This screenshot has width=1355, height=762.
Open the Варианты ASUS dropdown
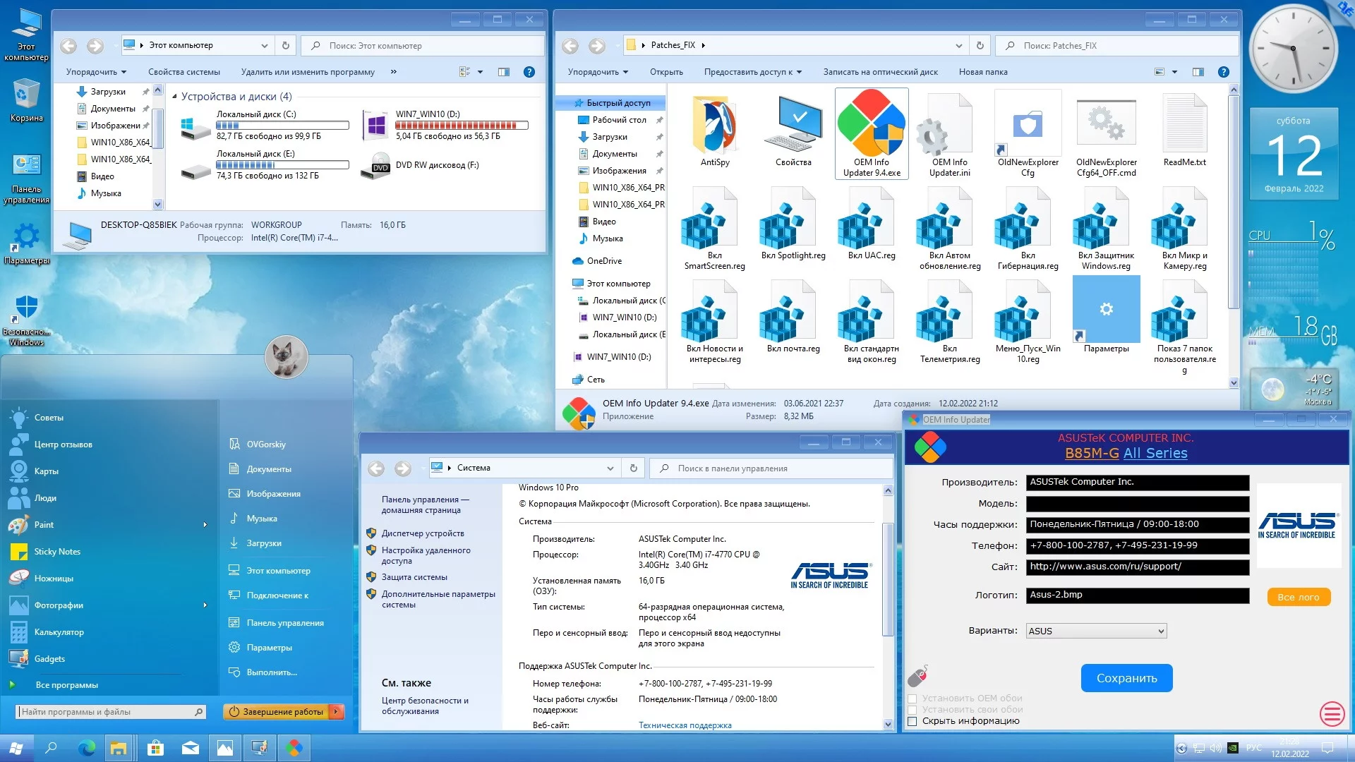click(1096, 631)
